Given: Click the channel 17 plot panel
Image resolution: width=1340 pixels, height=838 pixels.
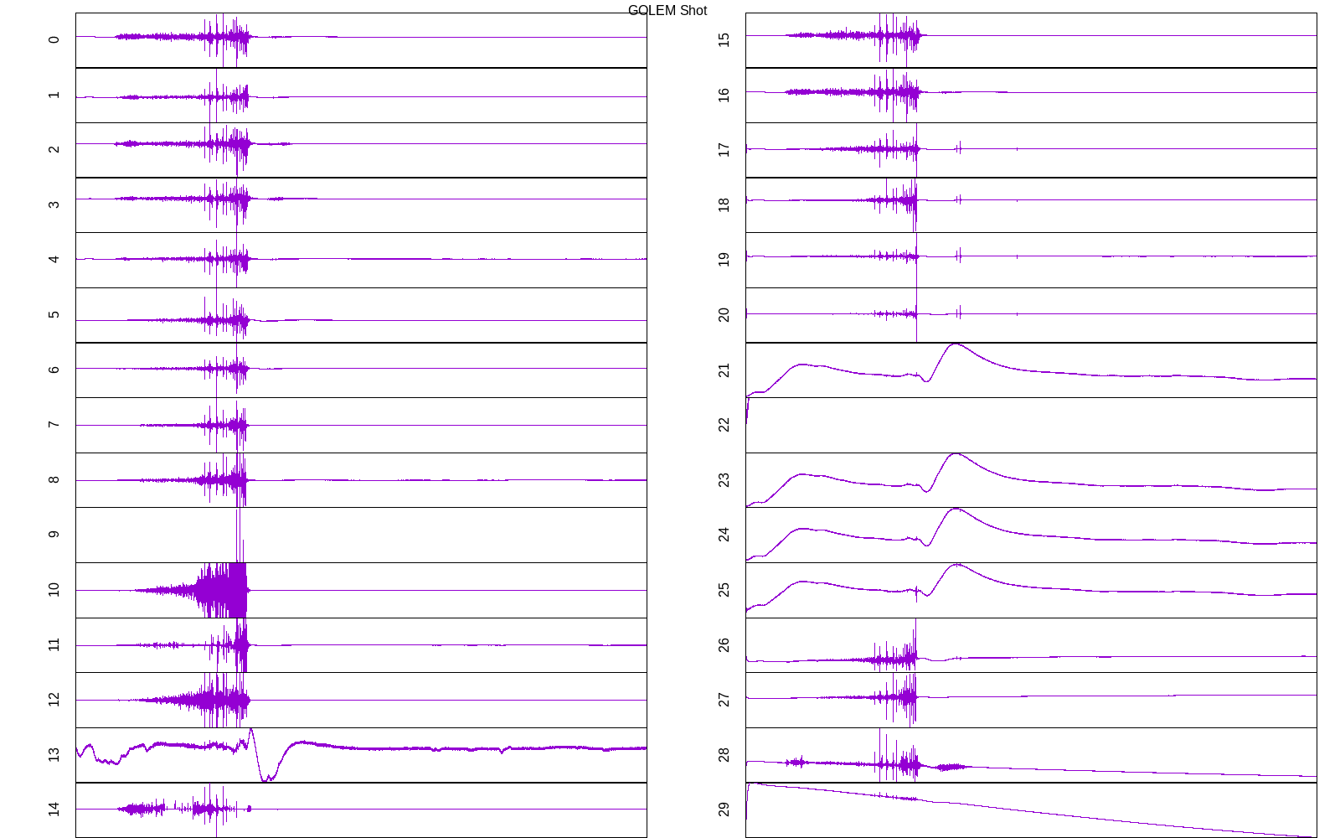Looking at the screenshot, I should point(1031,149).
